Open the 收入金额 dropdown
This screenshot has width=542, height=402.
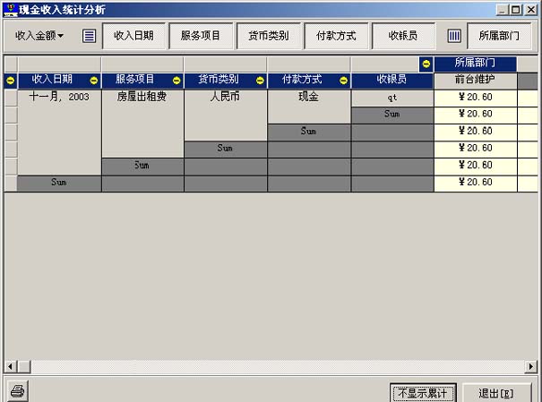(39, 37)
